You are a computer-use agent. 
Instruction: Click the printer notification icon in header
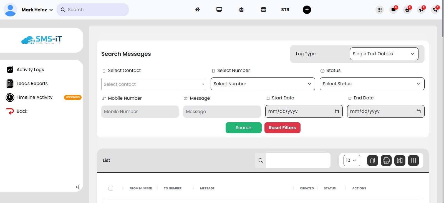tap(407, 10)
